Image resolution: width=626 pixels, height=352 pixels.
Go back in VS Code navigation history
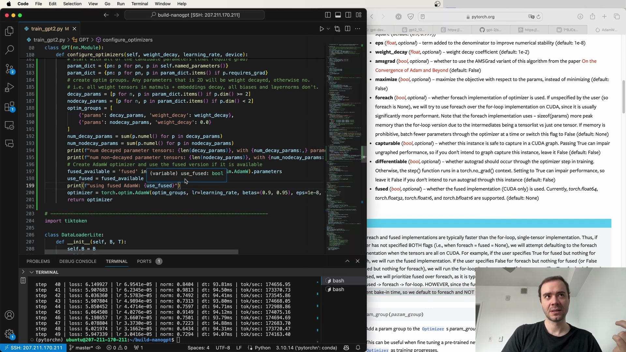tap(106, 15)
